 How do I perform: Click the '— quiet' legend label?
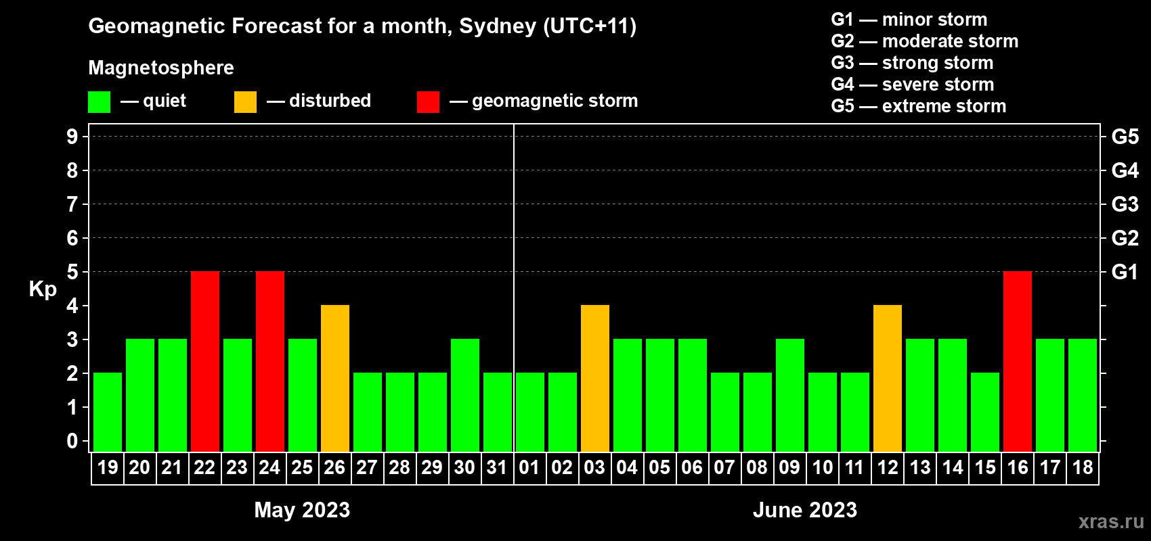(153, 101)
